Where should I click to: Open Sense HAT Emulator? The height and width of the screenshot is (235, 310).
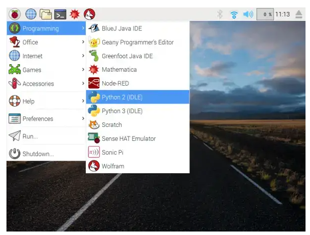coord(138,138)
